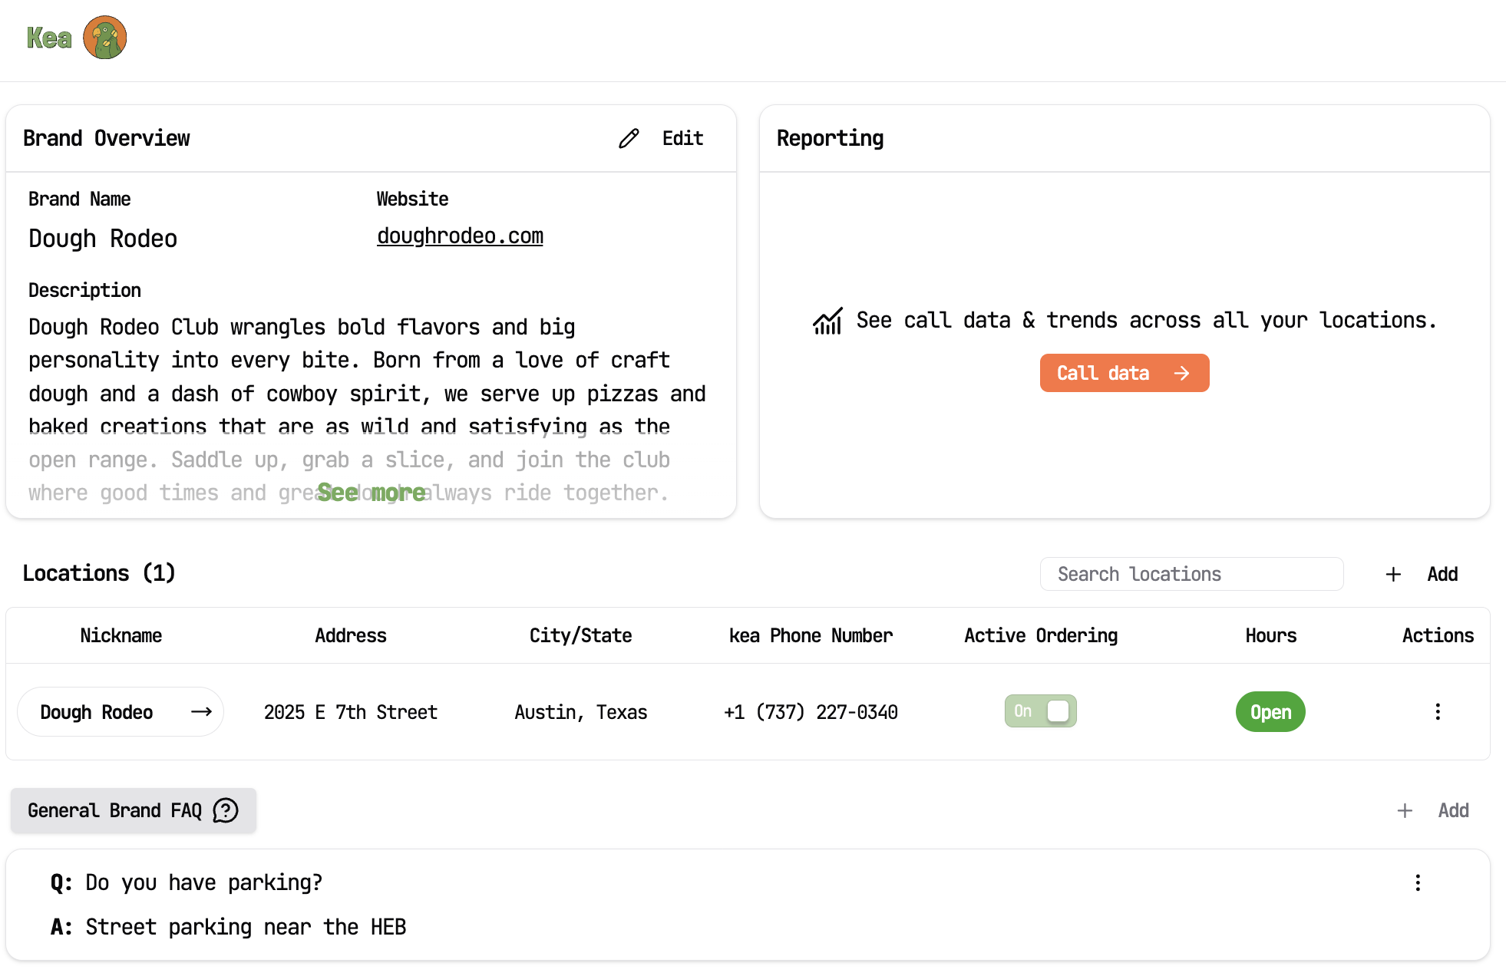Click the chart icon in the Reporting panel
The image size is (1506, 976).
(x=827, y=320)
